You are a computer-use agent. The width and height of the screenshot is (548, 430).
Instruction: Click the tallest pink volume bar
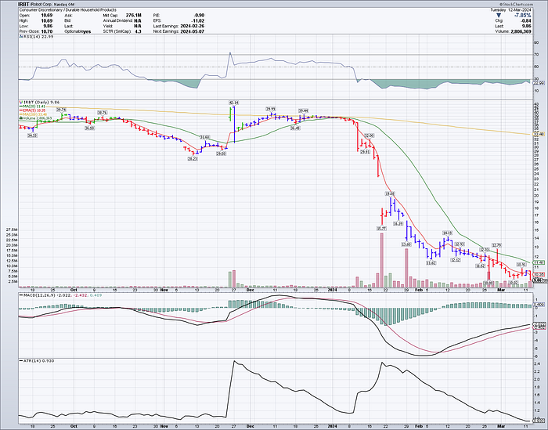pyautogui.click(x=382, y=260)
